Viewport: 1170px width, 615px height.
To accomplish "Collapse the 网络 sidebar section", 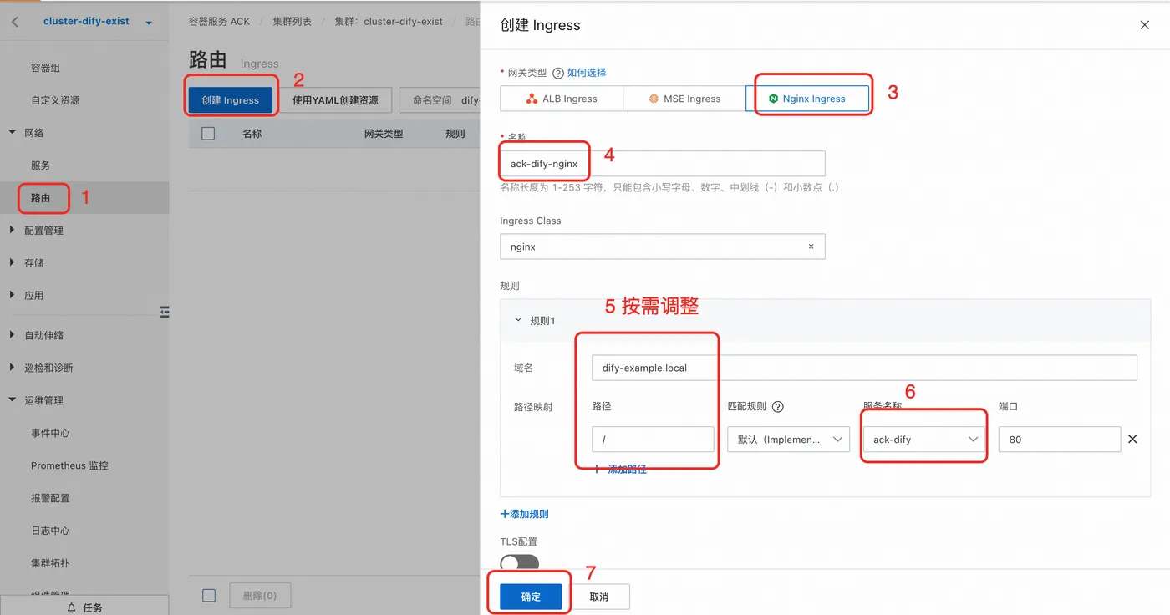I will click(12, 133).
